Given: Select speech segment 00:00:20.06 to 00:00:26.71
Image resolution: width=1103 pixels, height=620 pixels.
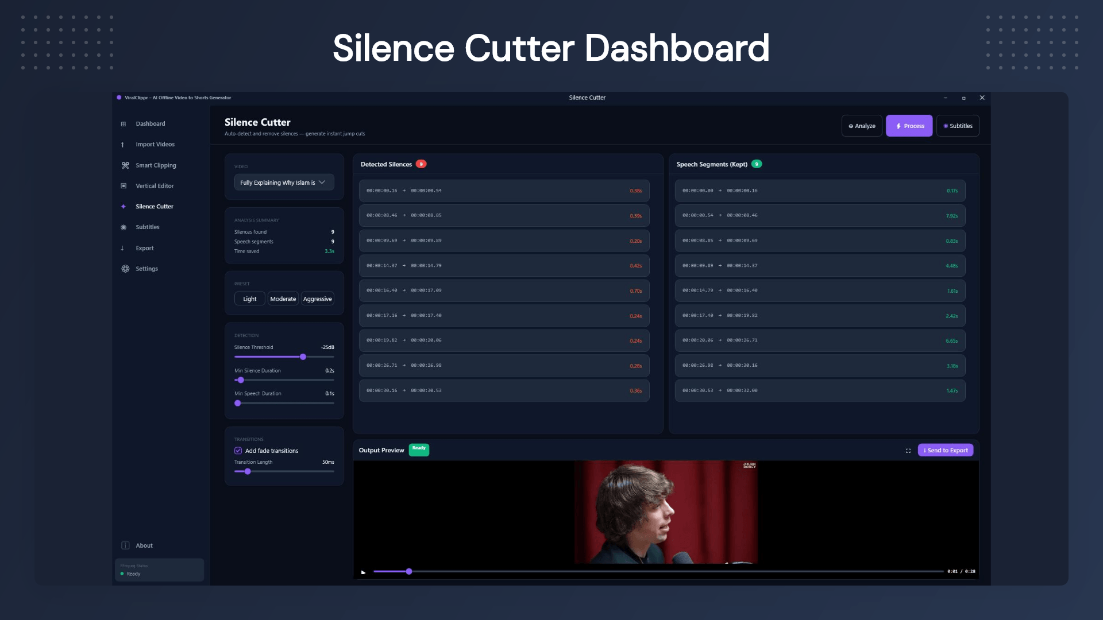Looking at the screenshot, I should point(820,340).
